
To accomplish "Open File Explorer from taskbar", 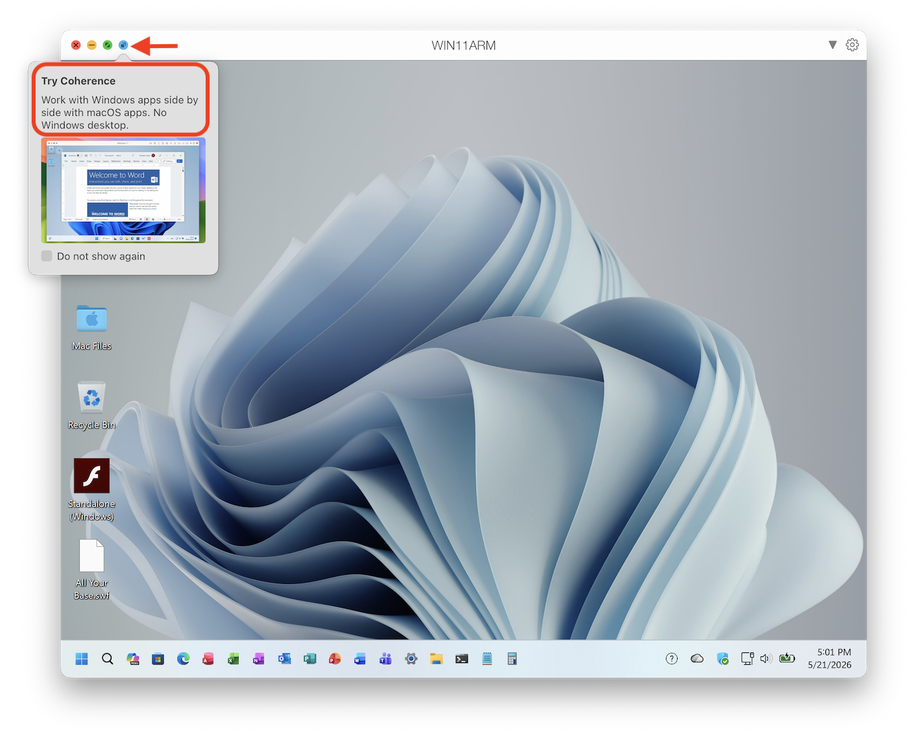I will click(436, 659).
